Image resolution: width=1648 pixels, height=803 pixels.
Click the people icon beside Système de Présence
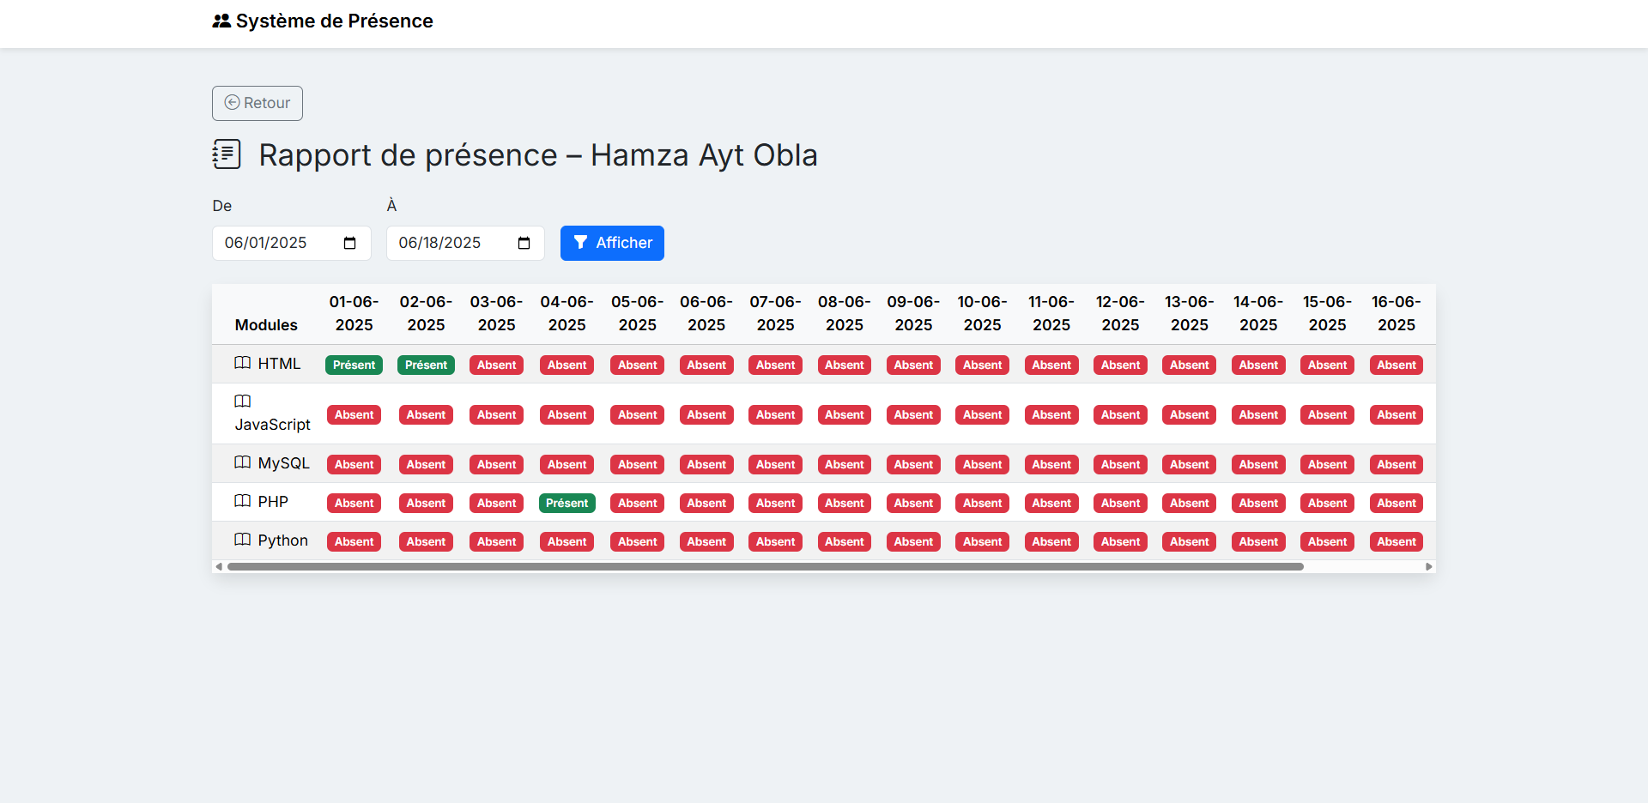pos(221,21)
